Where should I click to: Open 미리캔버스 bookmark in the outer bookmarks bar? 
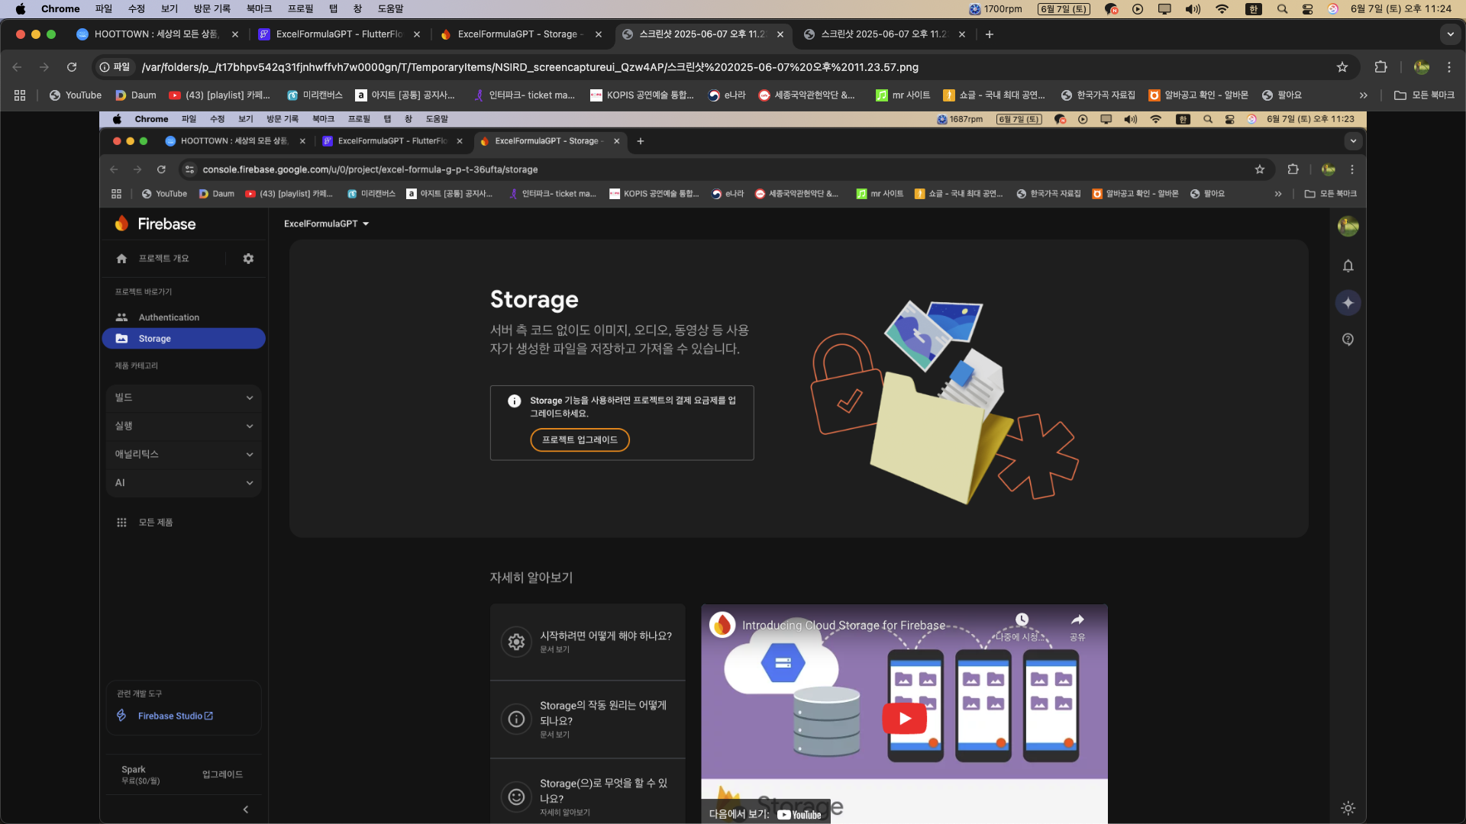(x=315, y=95)
